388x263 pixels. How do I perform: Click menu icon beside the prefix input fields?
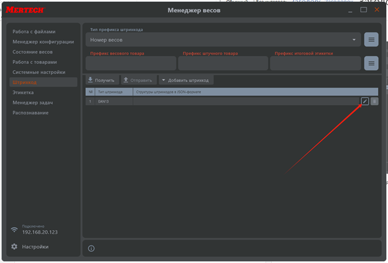click(371, 63)
